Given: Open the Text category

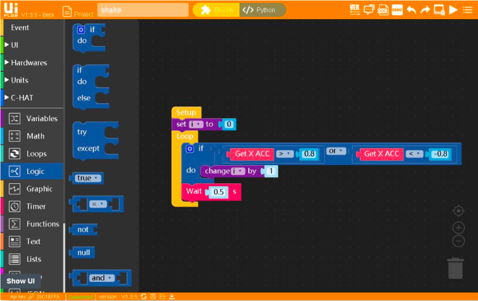Looking at the screenshot, I should [x=33, y=242].
